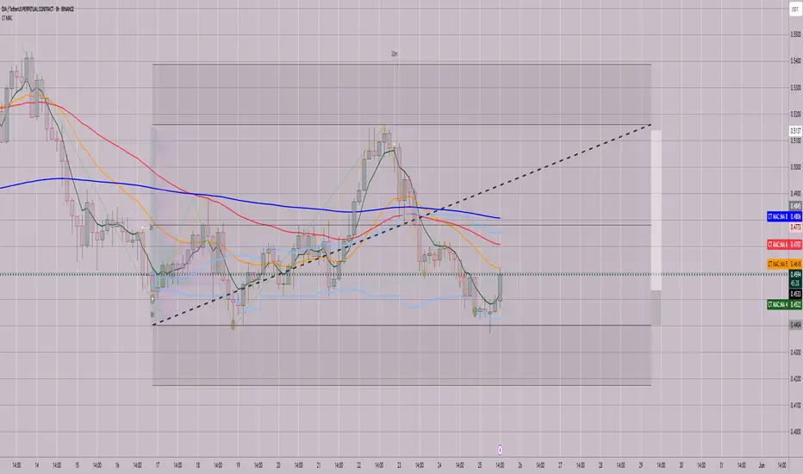Click the 30m label above the upper zone
Viewport: 803px width, 474px height.
[x=394, y=53]
